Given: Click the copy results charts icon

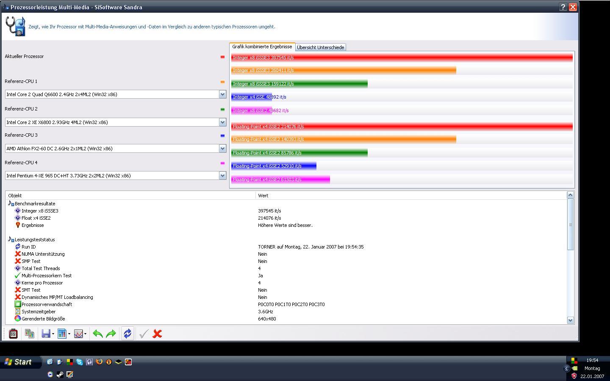Looking at the screenshot, I should [x=29, y=334].
